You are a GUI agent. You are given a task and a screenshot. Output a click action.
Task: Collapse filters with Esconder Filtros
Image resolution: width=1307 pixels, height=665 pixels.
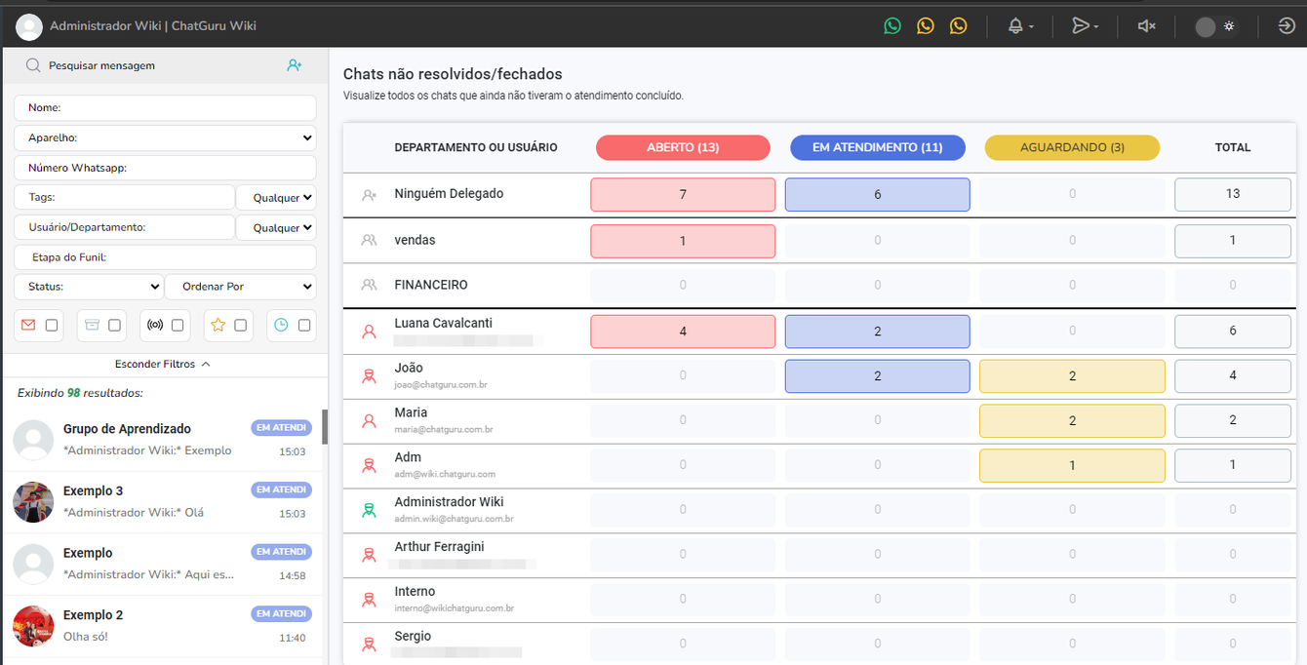(x=163, y=364)
